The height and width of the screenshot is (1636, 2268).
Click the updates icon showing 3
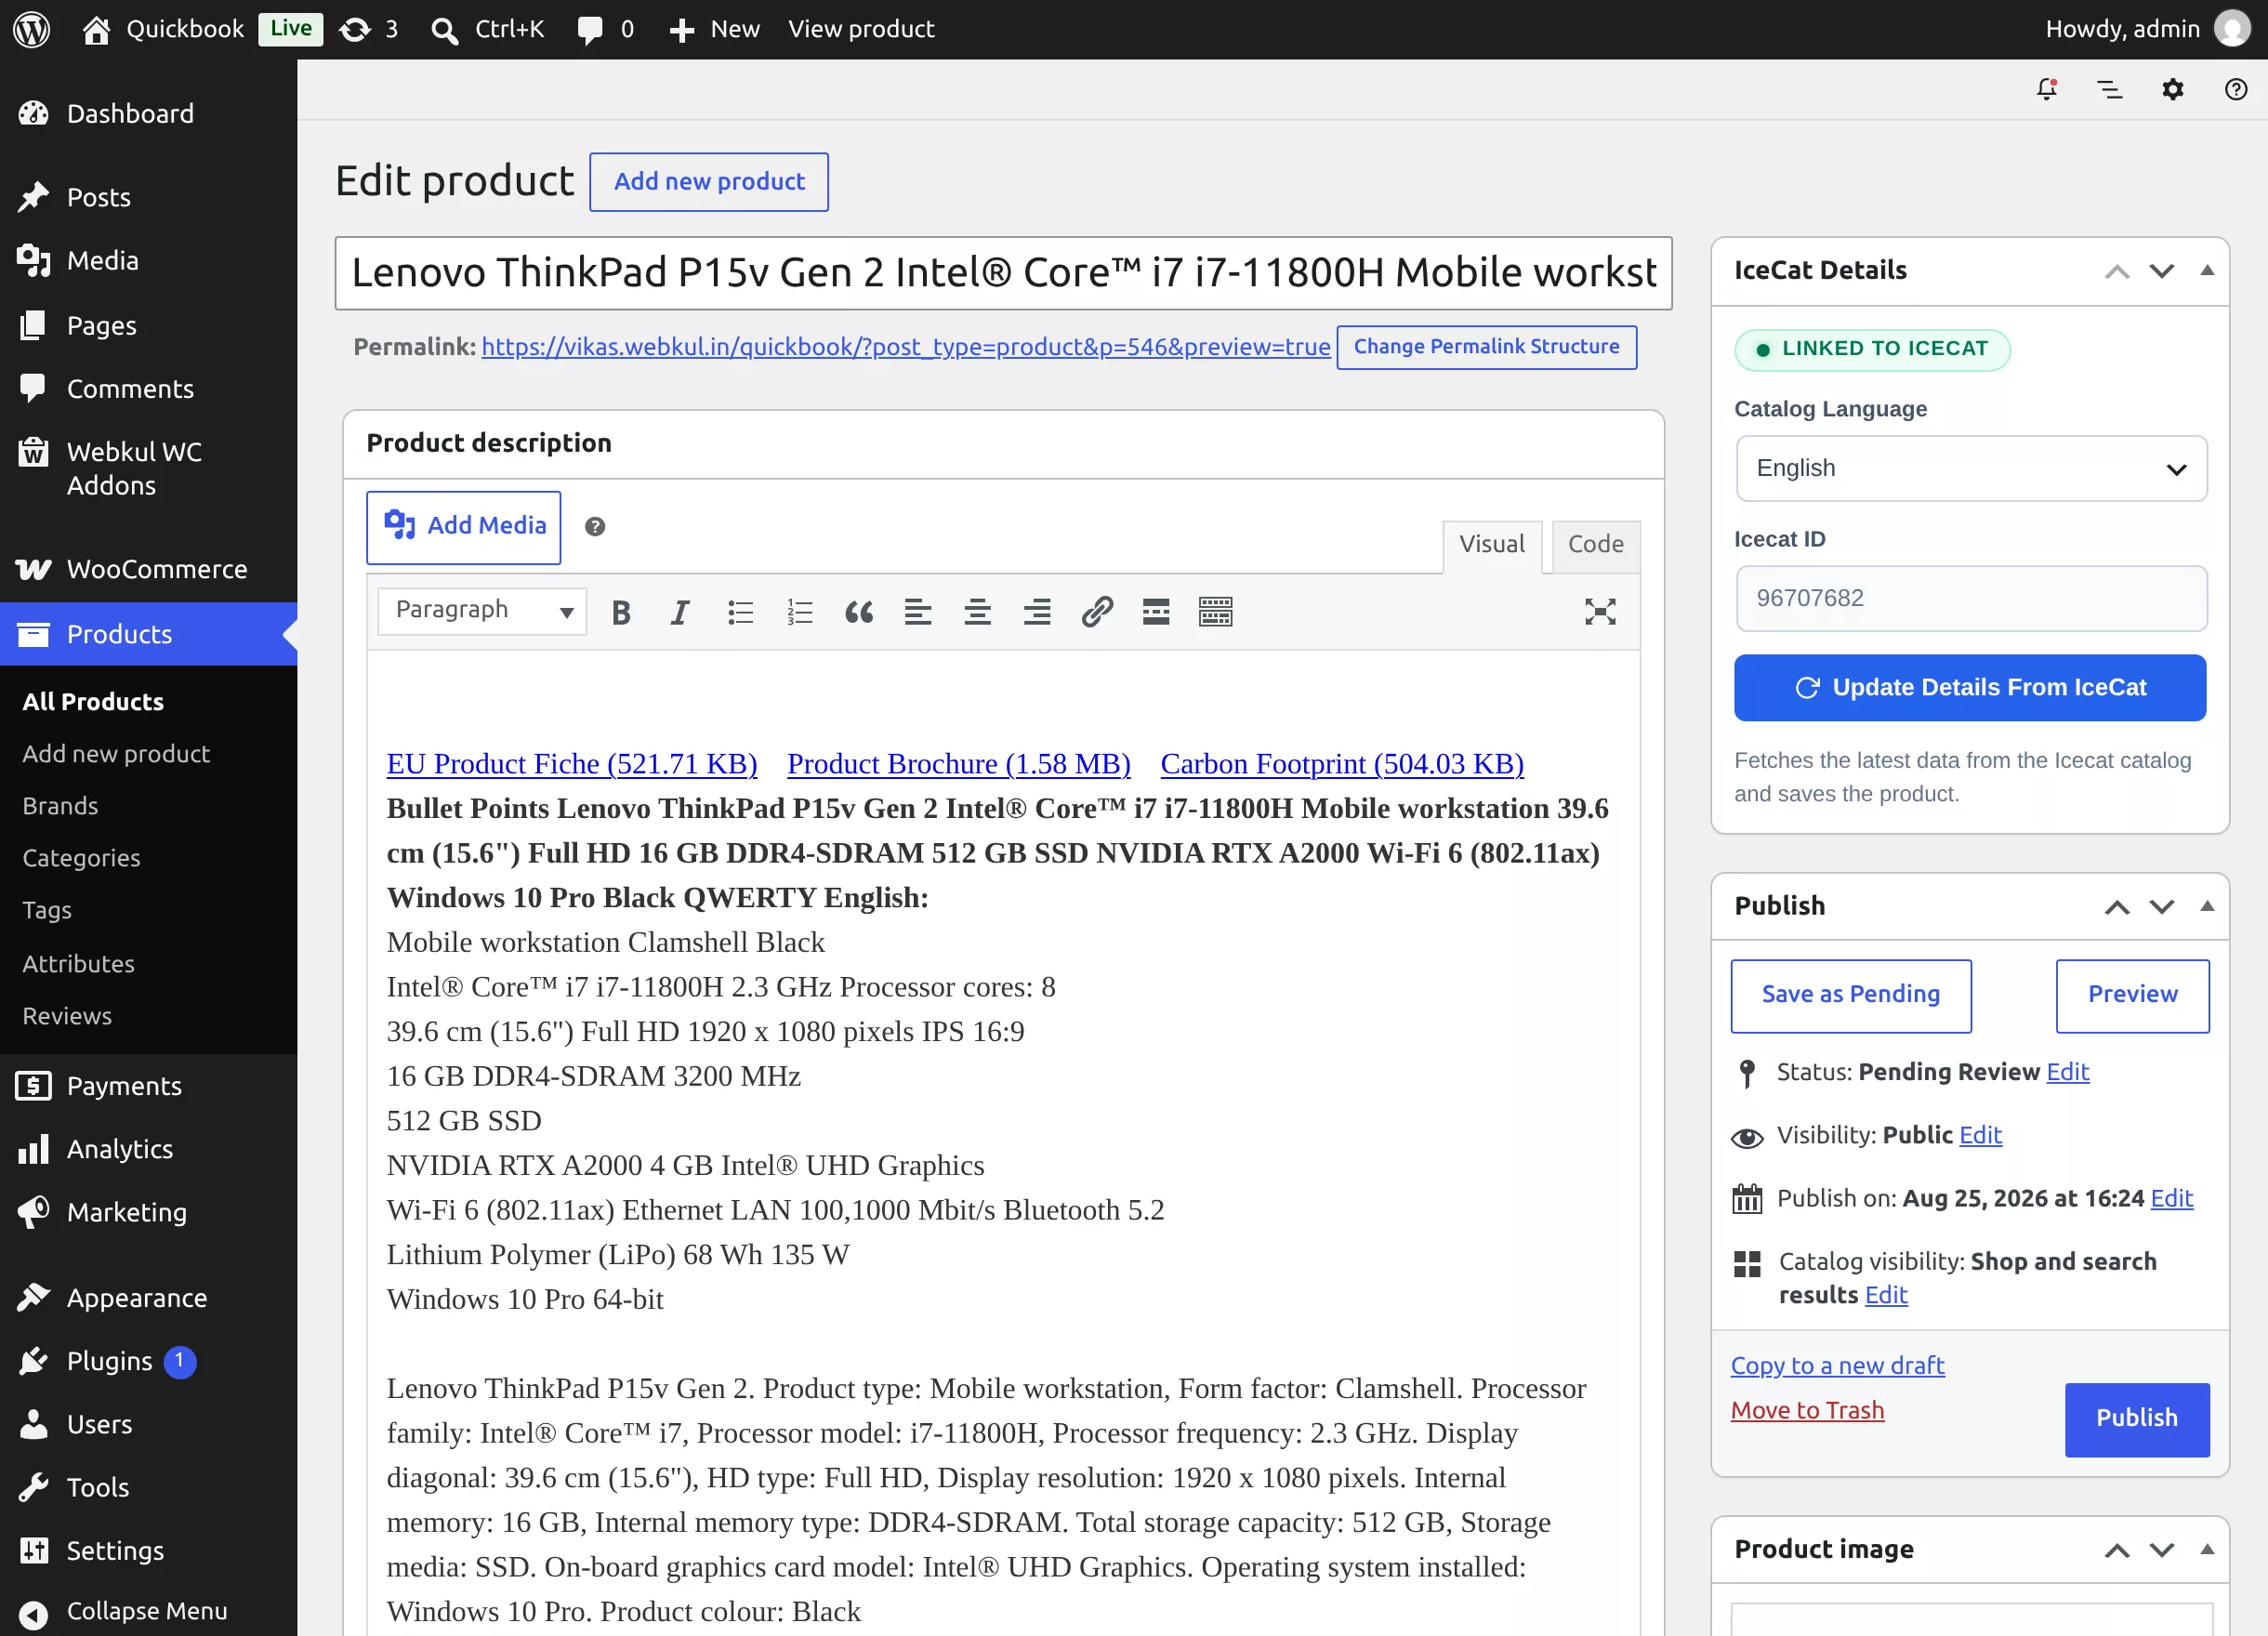355,30
